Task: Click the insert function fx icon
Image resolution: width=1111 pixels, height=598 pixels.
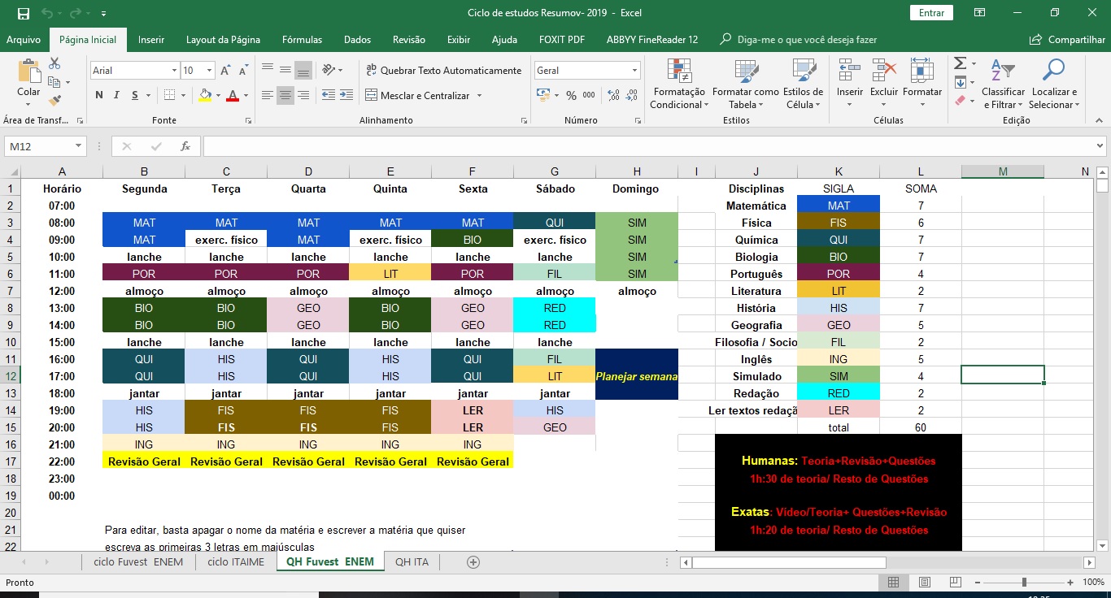Action: pos(185,146)
